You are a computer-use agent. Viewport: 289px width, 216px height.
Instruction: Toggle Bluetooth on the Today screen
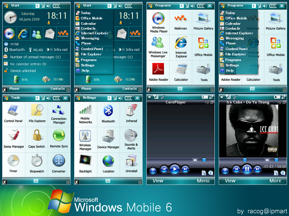coord(15,49)
